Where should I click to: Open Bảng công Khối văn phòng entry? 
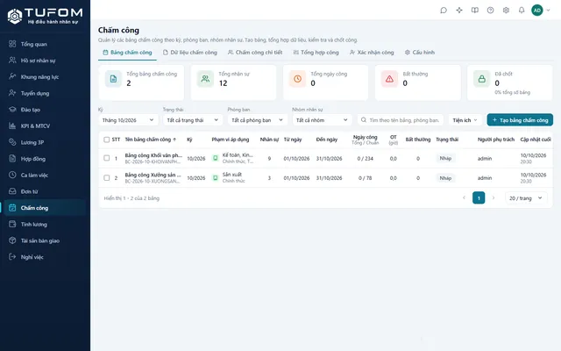tap(153, 155)
